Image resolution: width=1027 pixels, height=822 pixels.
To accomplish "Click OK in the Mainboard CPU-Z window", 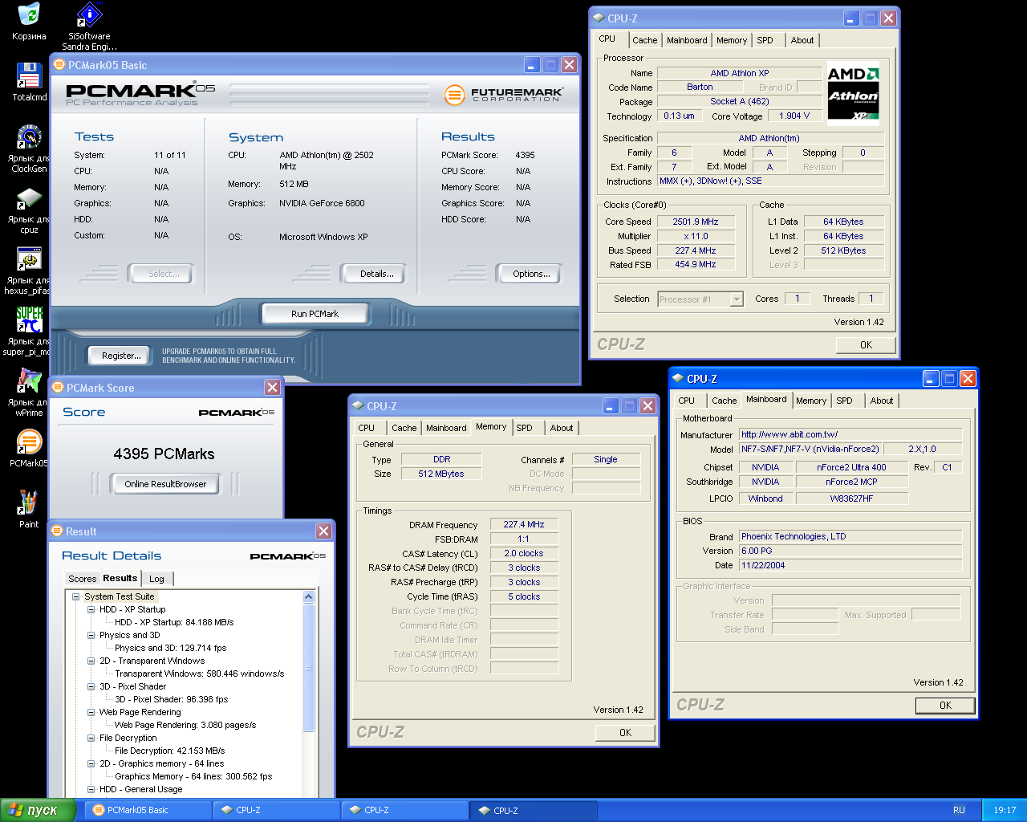I will pyautogui.click(x=945, y=706).
